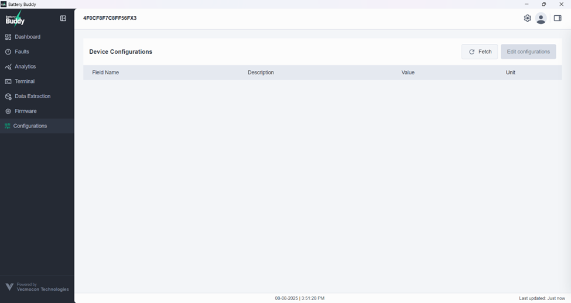Go to Data Extraction page

33,97
